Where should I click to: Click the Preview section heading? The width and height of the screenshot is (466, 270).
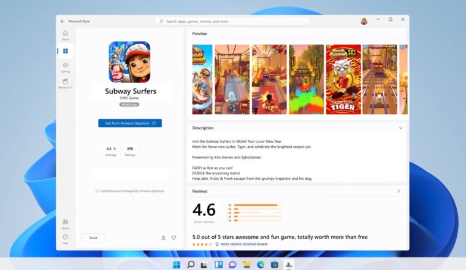tap(199, 34)
